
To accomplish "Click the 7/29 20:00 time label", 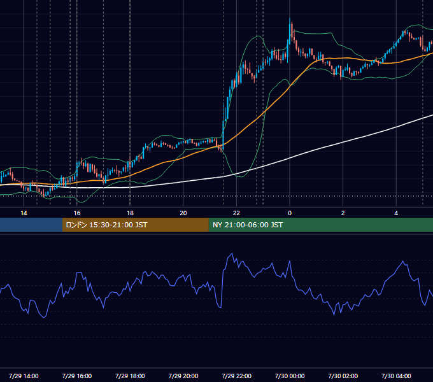I will [183, 376].
